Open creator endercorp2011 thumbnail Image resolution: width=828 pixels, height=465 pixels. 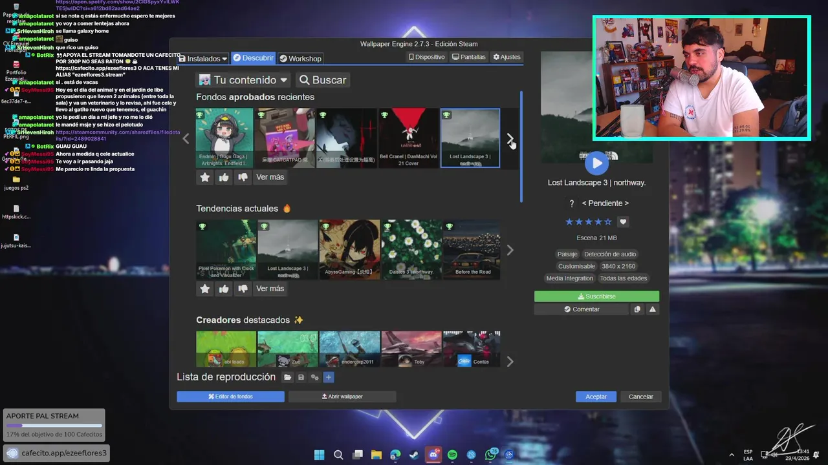tap(349, 349)
